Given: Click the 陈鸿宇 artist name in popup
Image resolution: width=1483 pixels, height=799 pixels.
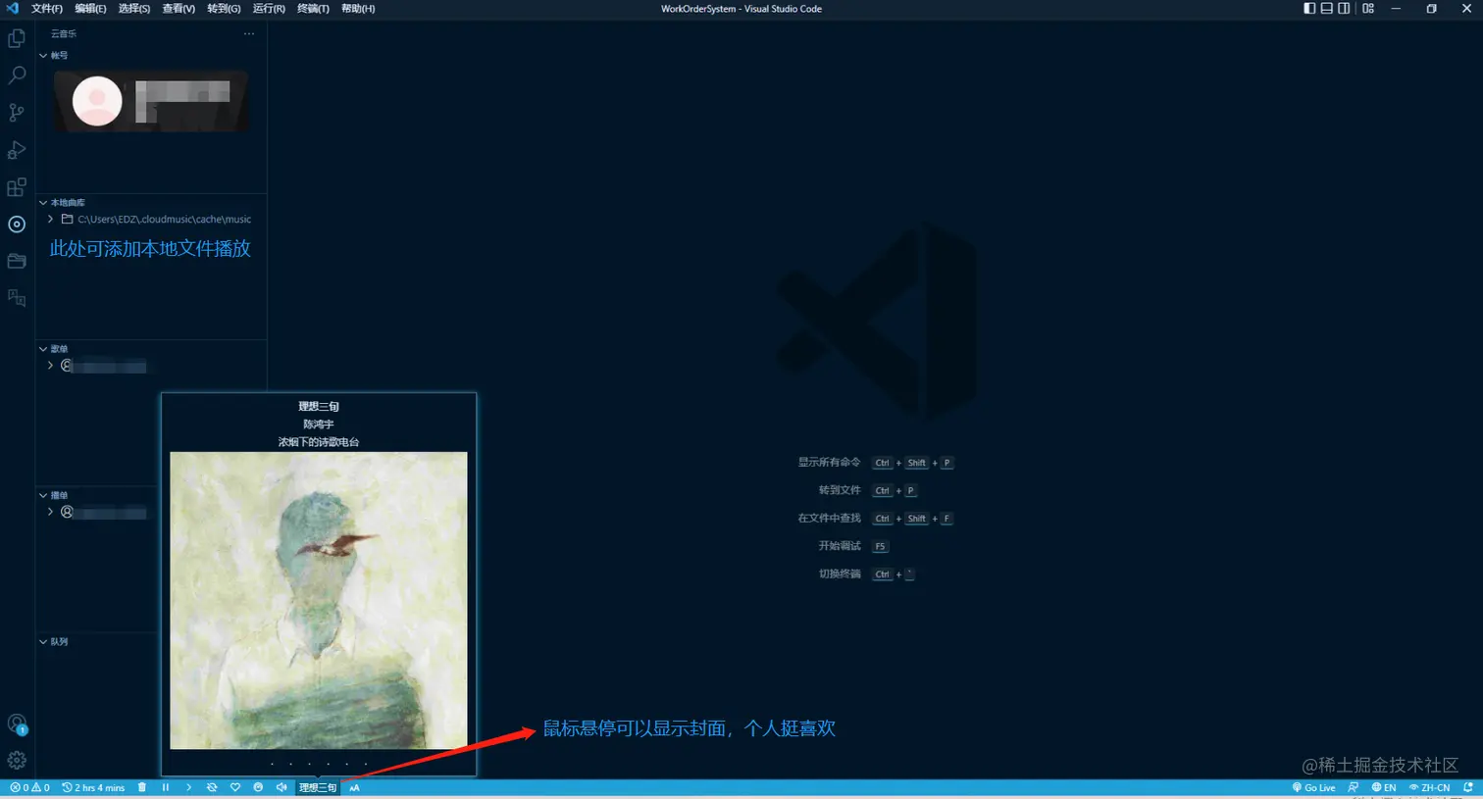Looking at the screenshot, I should click(x=319, y=424).
